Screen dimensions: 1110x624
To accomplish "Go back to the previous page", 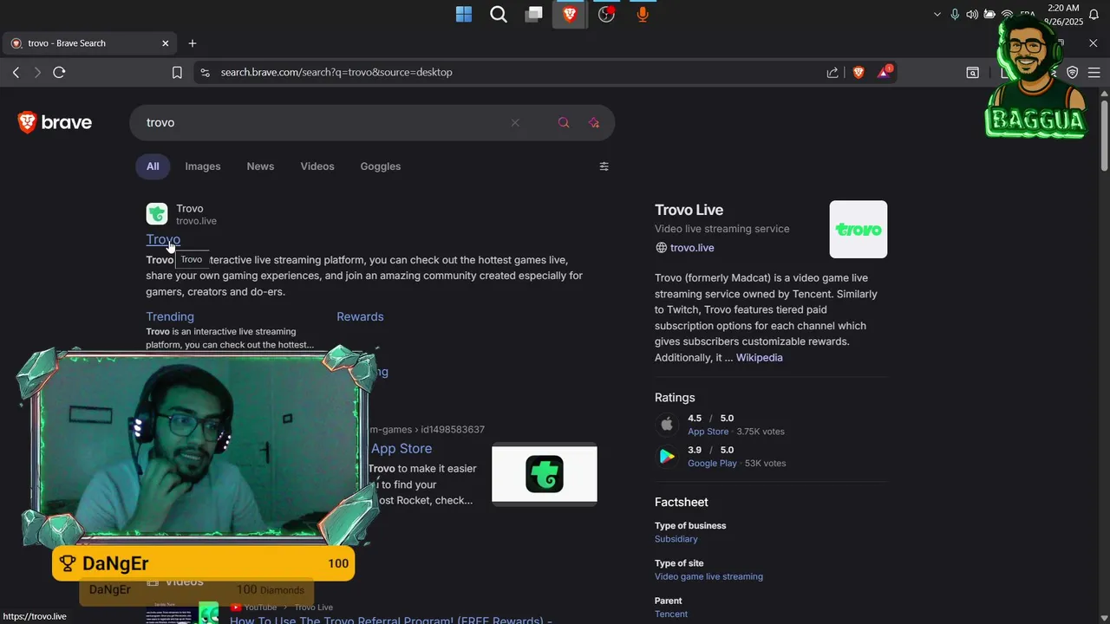I will coord(16,73).
